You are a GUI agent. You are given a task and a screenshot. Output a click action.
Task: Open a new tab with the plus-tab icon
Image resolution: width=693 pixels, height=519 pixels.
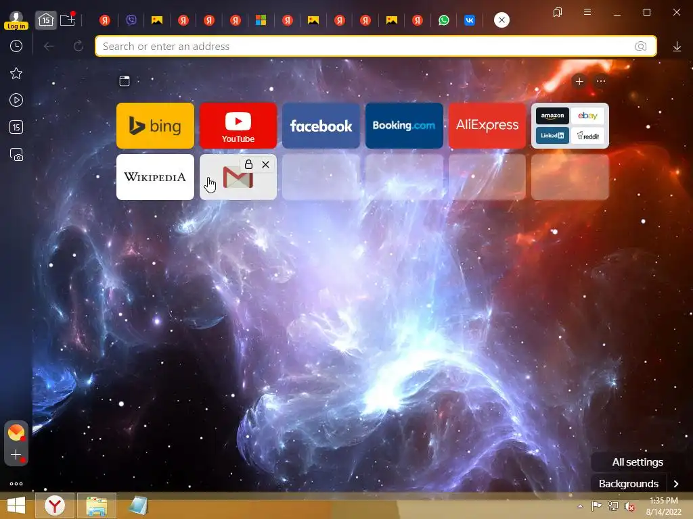coord(68,20)
